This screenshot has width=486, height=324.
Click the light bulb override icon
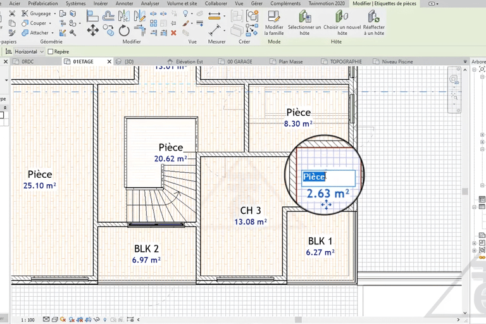(x=185, y=14)
